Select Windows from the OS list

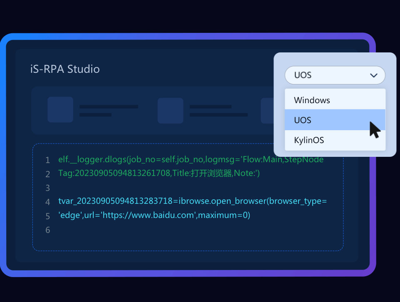tap(335, 100)
